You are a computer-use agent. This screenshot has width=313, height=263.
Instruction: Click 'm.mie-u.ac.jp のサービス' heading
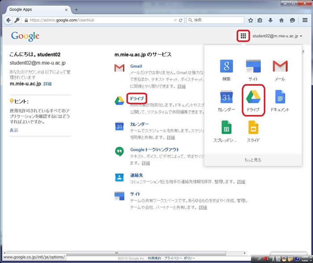(143, 54)
